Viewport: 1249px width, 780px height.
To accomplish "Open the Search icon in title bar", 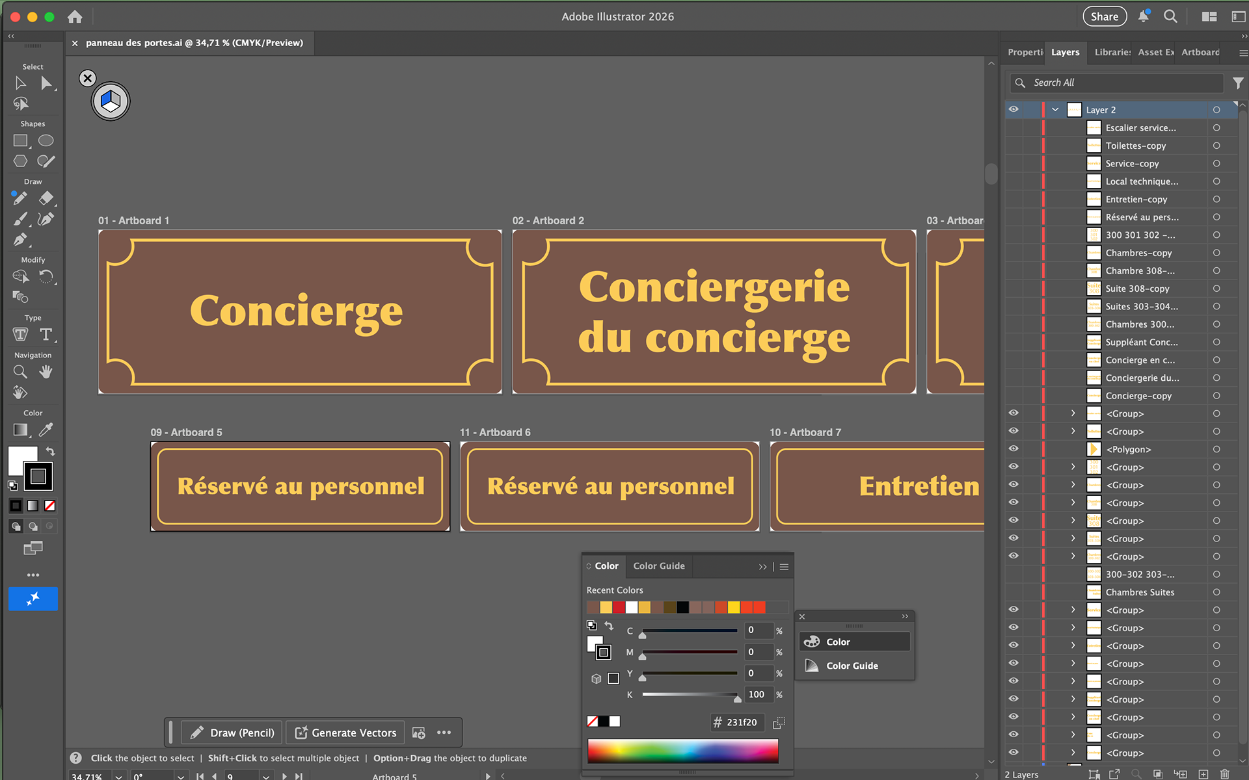I will tap(1170, 17).
